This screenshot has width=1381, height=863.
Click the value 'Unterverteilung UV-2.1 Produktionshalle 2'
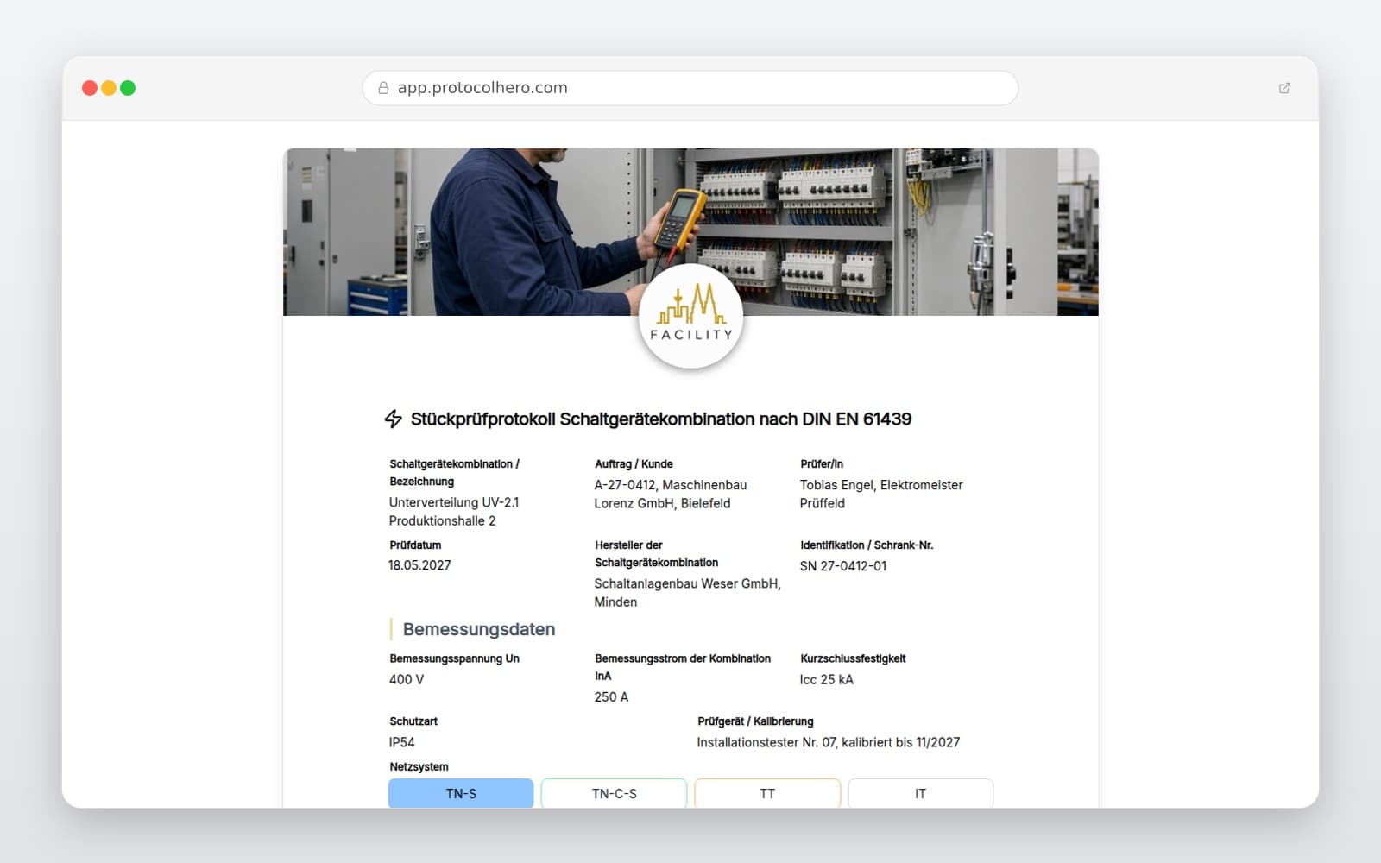(x=454, y=512)
